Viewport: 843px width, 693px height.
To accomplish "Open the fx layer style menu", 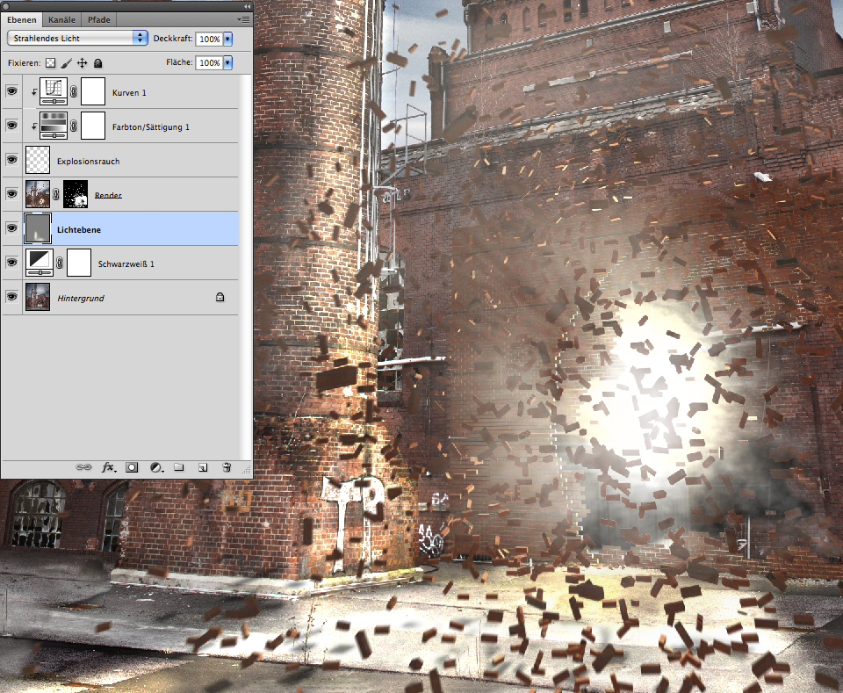I will pos(109,468).
